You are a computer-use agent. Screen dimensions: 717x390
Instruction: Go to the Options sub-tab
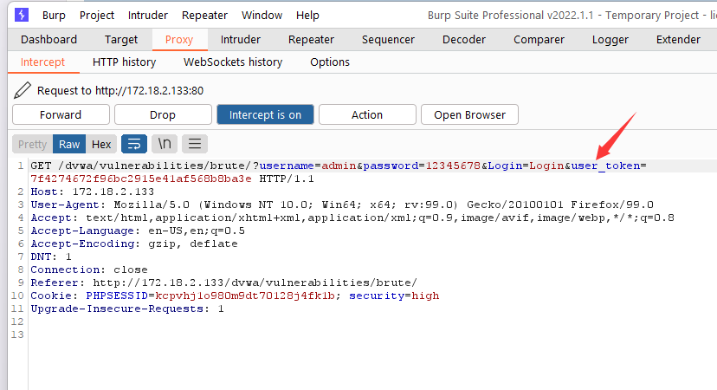330,62
